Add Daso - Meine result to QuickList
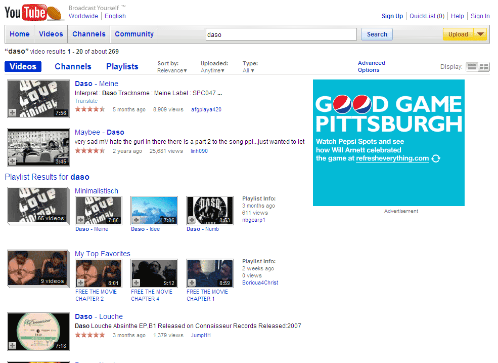This screenshot has height=363, width=498. pos(12,112)
